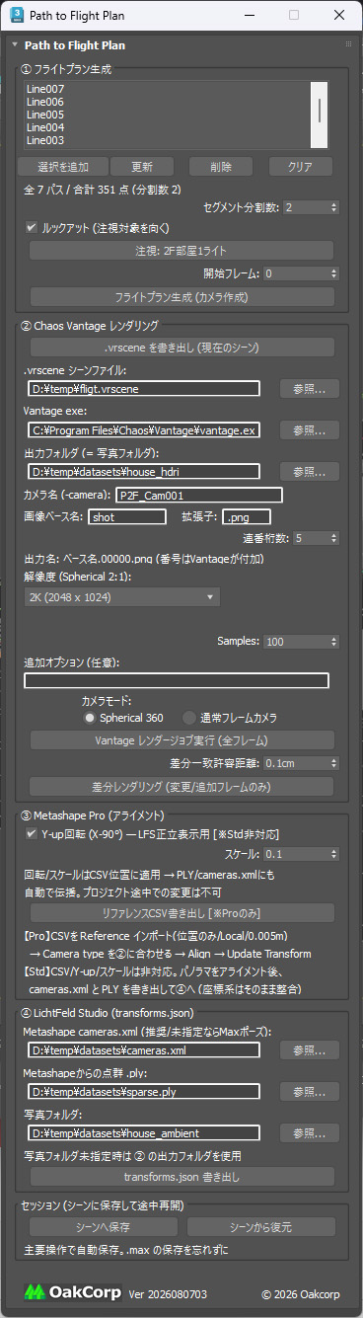The height and width of the screenshot is (1318, 363).
Task: Select Line004 in the path list
Action: [46, 127]
